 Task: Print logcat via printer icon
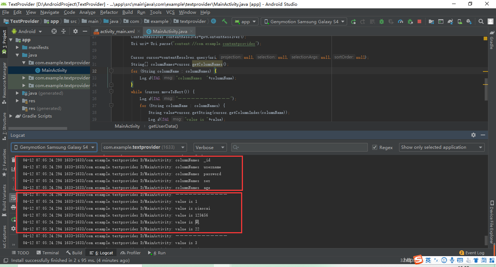(13, 207)
